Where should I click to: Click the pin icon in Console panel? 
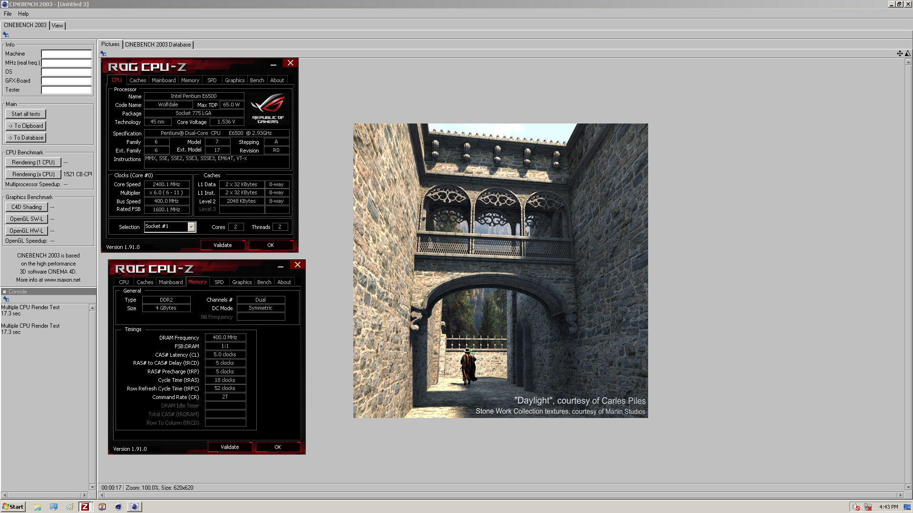click(6, 299)
